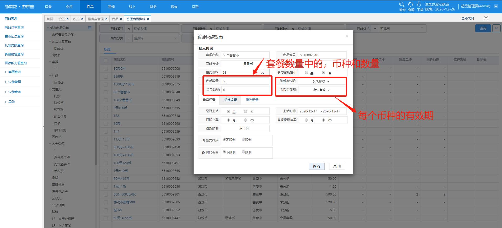Choose 限制 for 可购会员
Screen dimensions: 502x228
pyautogui.click(x=243, y=152)
